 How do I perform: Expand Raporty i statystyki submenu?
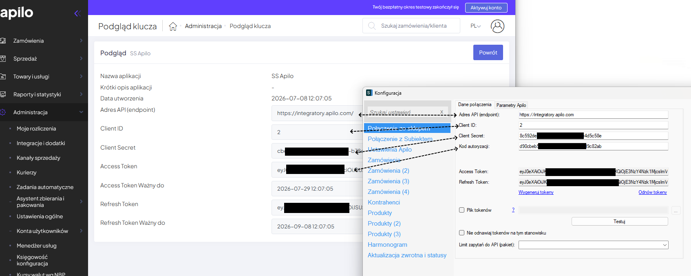(81, 94)
